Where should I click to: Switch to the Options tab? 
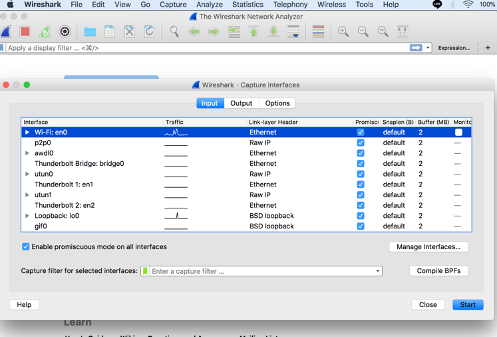point(277,103)
